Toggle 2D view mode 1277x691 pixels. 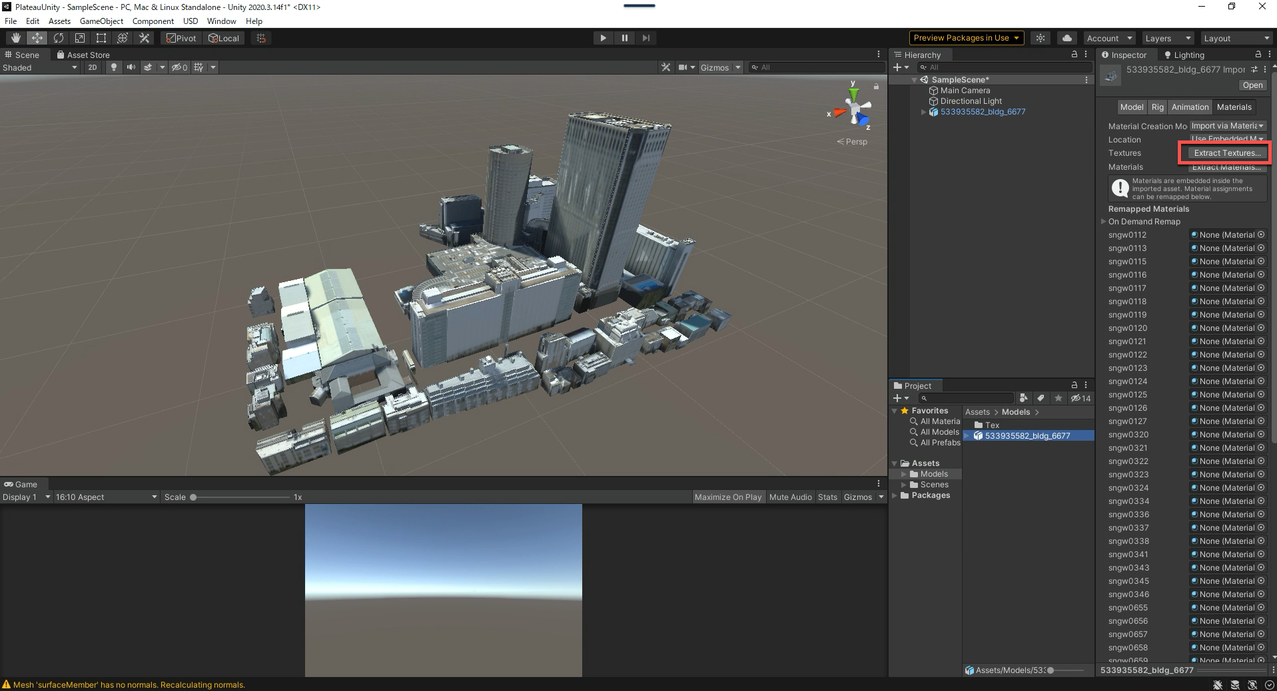pos(92,67)
